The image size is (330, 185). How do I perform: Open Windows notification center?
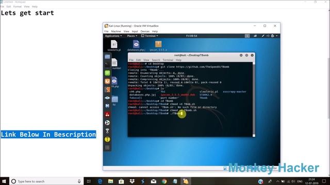[x=324, y=181]
